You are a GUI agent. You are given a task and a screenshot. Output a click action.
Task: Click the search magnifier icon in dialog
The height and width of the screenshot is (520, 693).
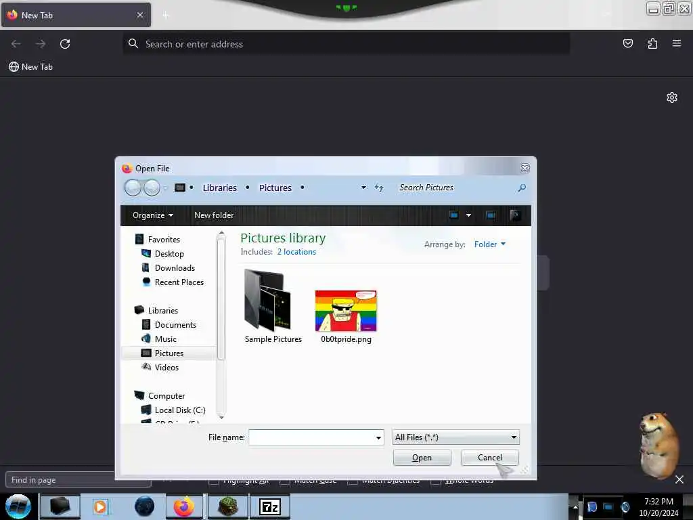[522, 188]
